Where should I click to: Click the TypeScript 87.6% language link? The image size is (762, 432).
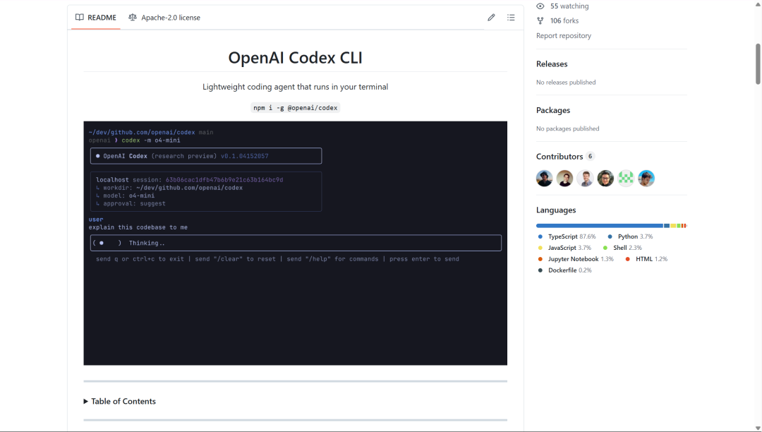[573, 236]
